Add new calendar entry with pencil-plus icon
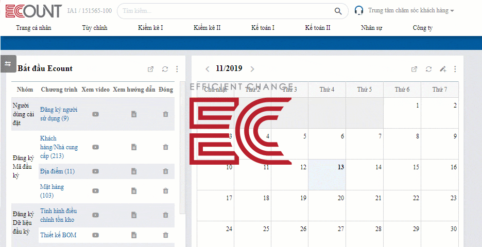The image size is (482, 247). (x=443, y=69)
